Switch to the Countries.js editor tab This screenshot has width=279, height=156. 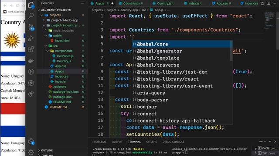coord(132,3)
